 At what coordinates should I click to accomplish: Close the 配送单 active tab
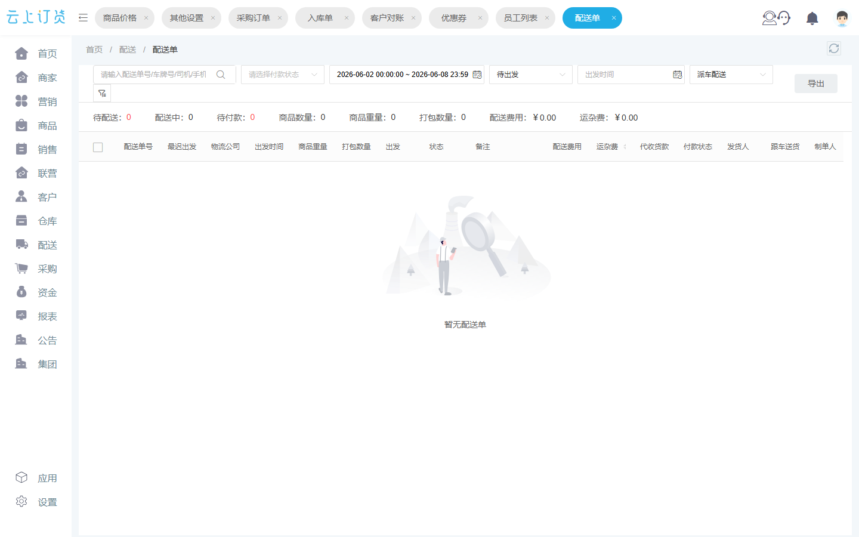614,18
